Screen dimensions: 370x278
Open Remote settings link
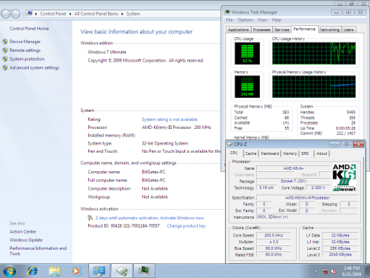25,50
